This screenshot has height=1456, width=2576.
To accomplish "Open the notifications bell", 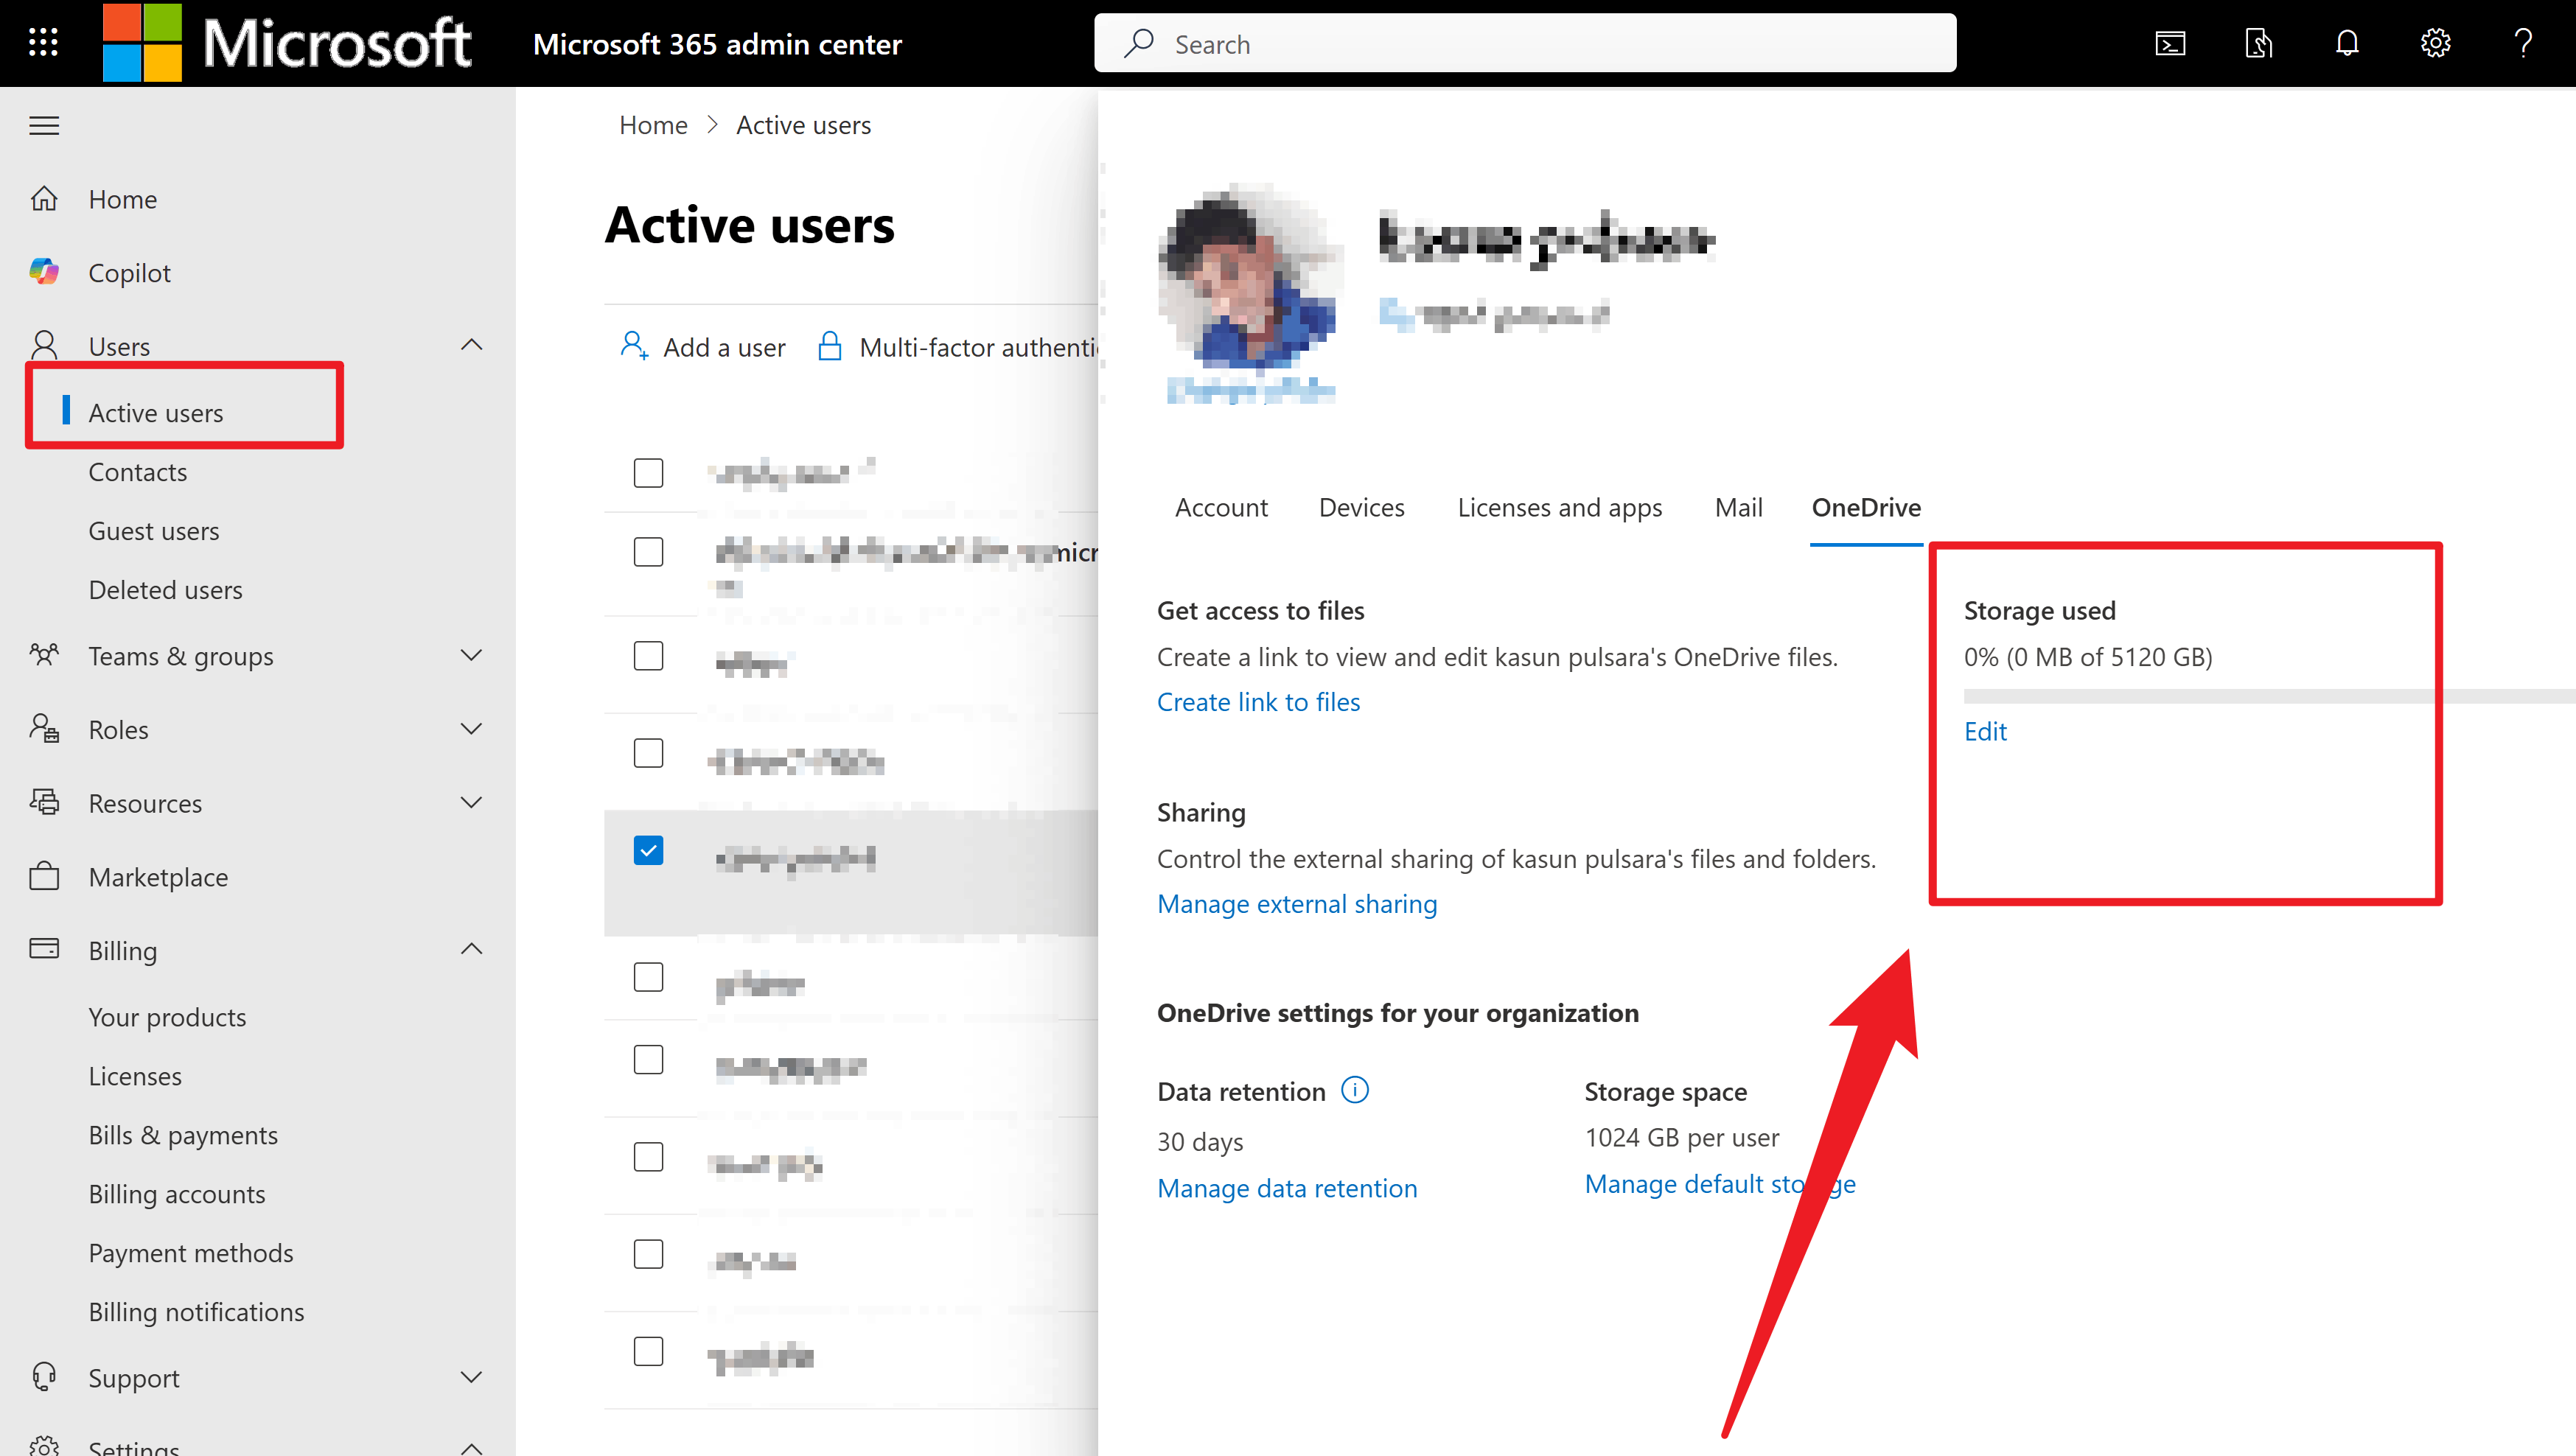I will pos(2346,42).
